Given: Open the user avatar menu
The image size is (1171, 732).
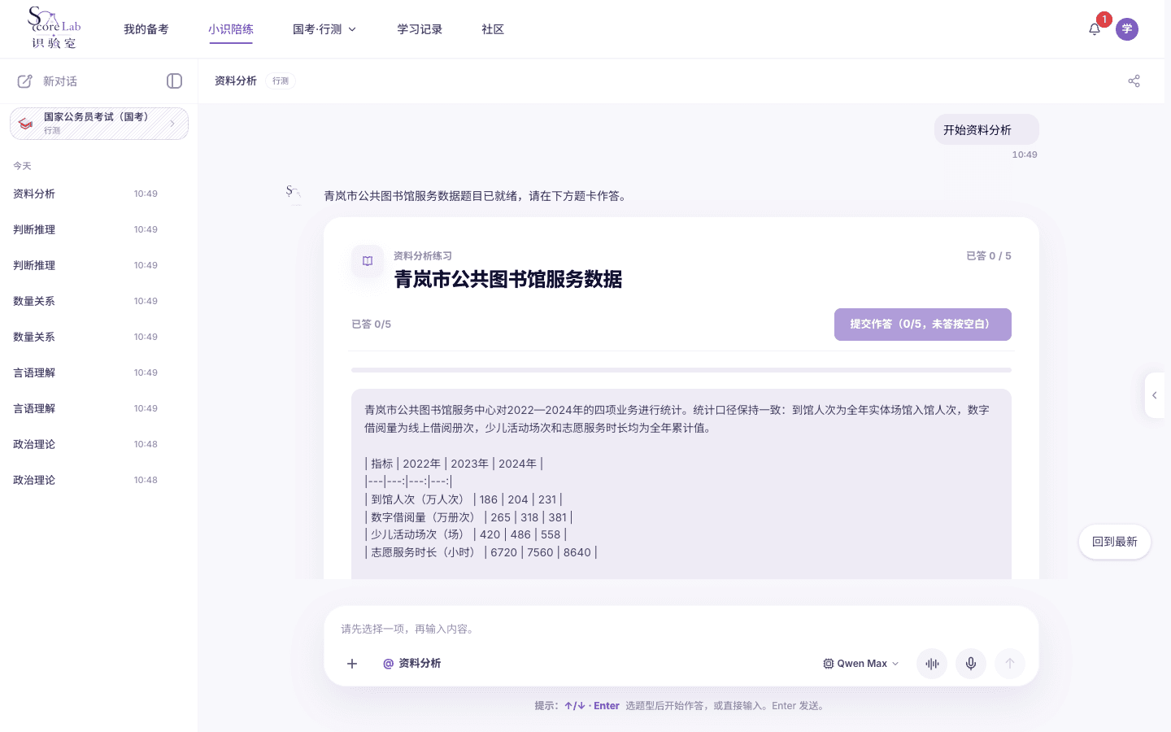Looking at the screenshot, I should click(x=1127, y=29).
